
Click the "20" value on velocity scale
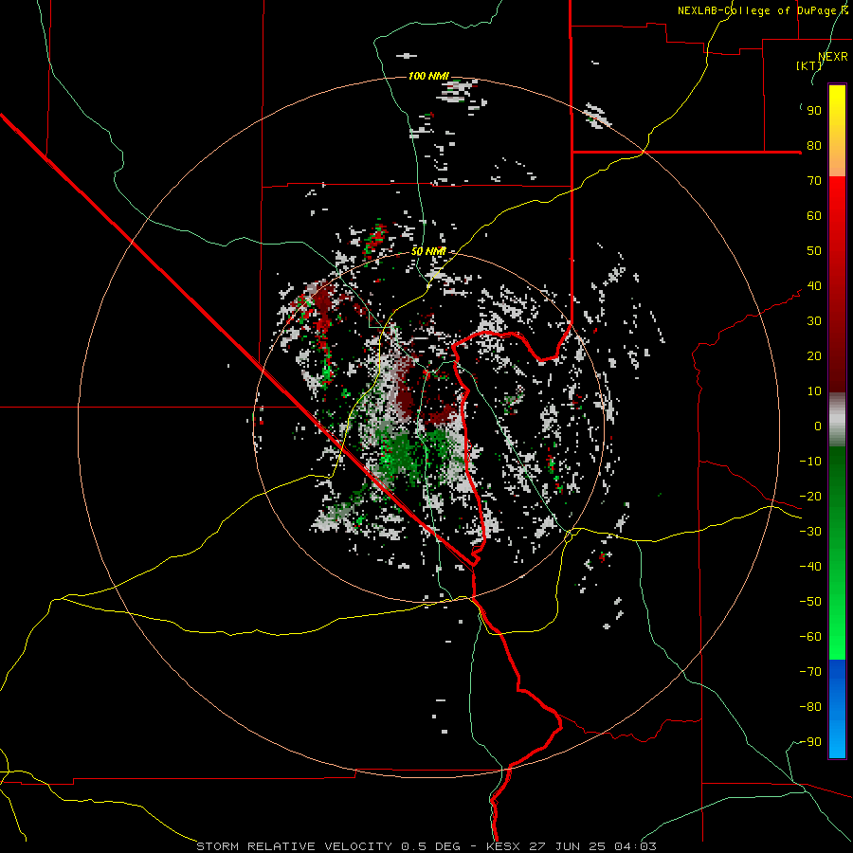[x=814, y=356]
